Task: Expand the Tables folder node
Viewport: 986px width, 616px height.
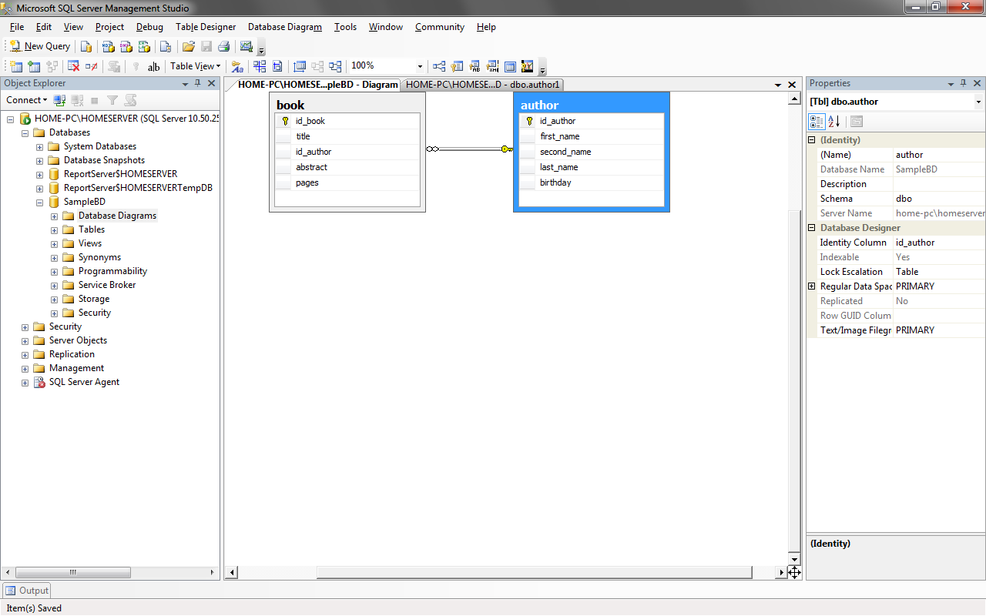Action: pos(54,229)
